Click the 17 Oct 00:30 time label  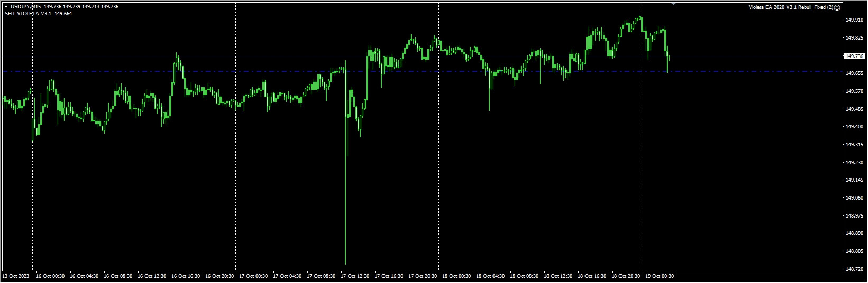(254, 276)
